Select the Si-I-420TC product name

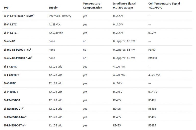click(x=12, y=67)
